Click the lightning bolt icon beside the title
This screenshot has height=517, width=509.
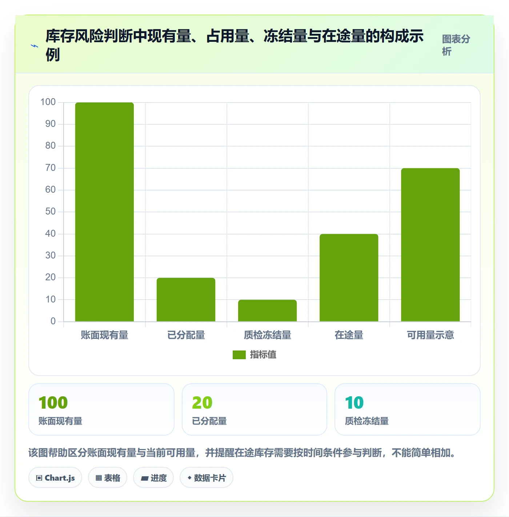point(35,46)
